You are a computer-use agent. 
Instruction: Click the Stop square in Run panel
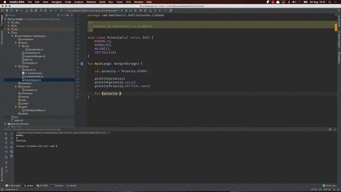(x=6, y=138)
